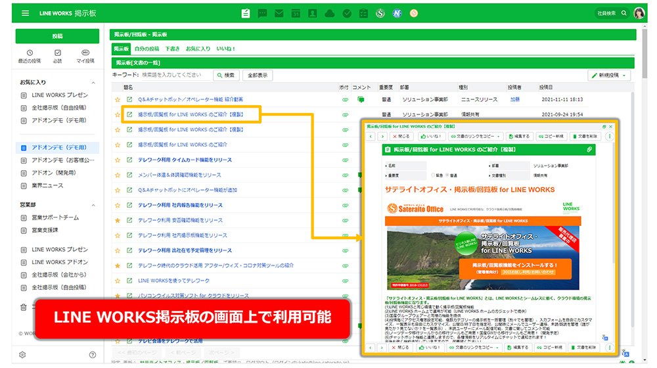Viewport: 657px width, 368px height.
Task: Collapse the お気に入り sidebar section
Action: 93,83
